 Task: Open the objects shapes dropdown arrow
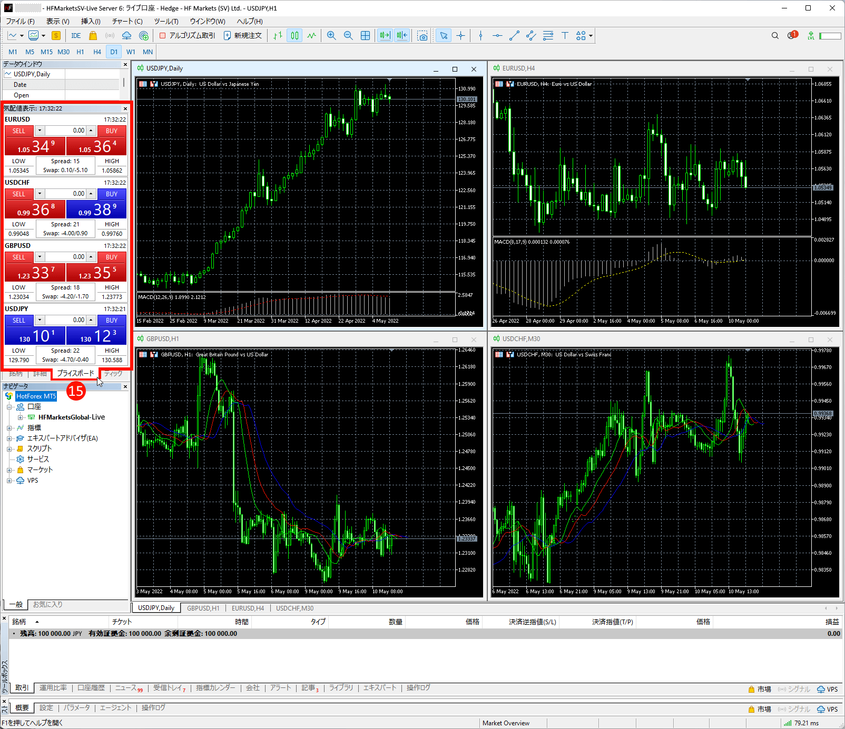(591, 36)
